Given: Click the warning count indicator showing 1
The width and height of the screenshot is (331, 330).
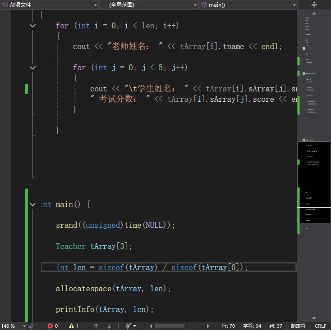Looking at the screenshot, I should pyautogui.click(x=74, y=326).
